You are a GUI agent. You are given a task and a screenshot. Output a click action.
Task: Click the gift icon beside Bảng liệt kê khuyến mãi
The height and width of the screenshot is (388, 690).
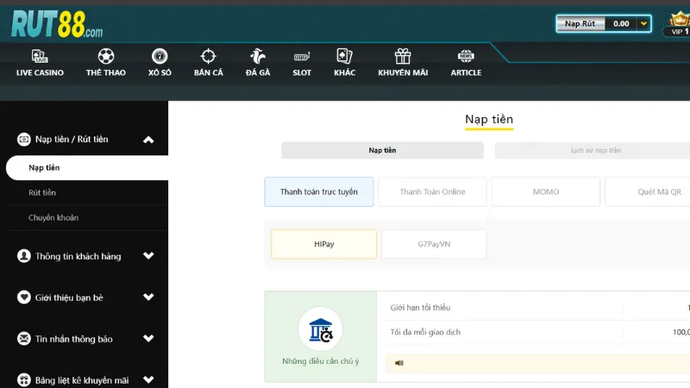tap(24, 379)
